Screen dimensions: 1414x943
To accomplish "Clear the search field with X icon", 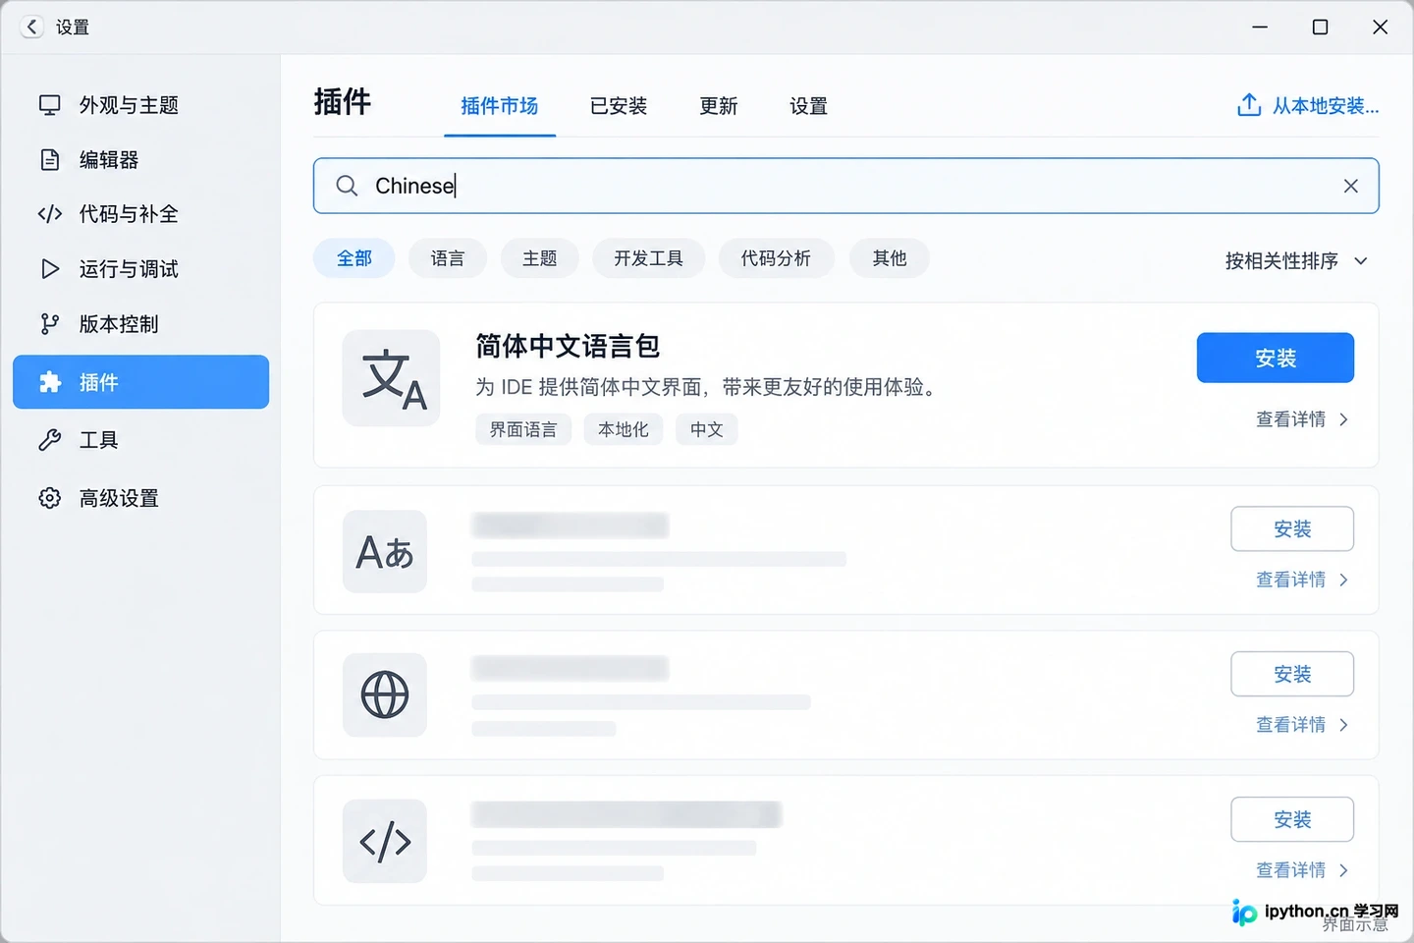I will point(1350,186).
